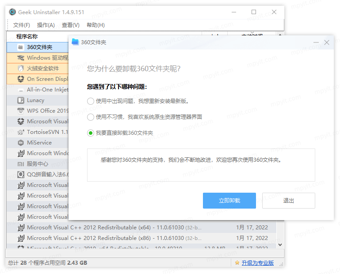The image size is (340, 274).
Task: Click the 360文件夹 dialog folder icon
Action: click(x=75, y=42)
